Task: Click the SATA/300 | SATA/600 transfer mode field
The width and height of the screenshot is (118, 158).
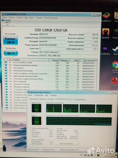Action: [52, 45]
